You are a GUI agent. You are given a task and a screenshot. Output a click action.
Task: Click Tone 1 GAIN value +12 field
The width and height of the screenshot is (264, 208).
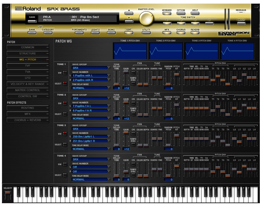point(126,88)
